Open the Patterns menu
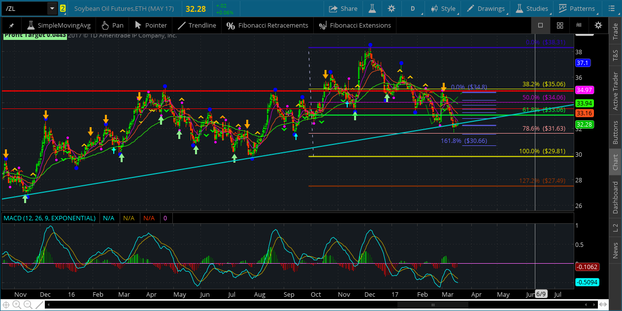Viewport: 622px width, 311px height. click(577, 8)
